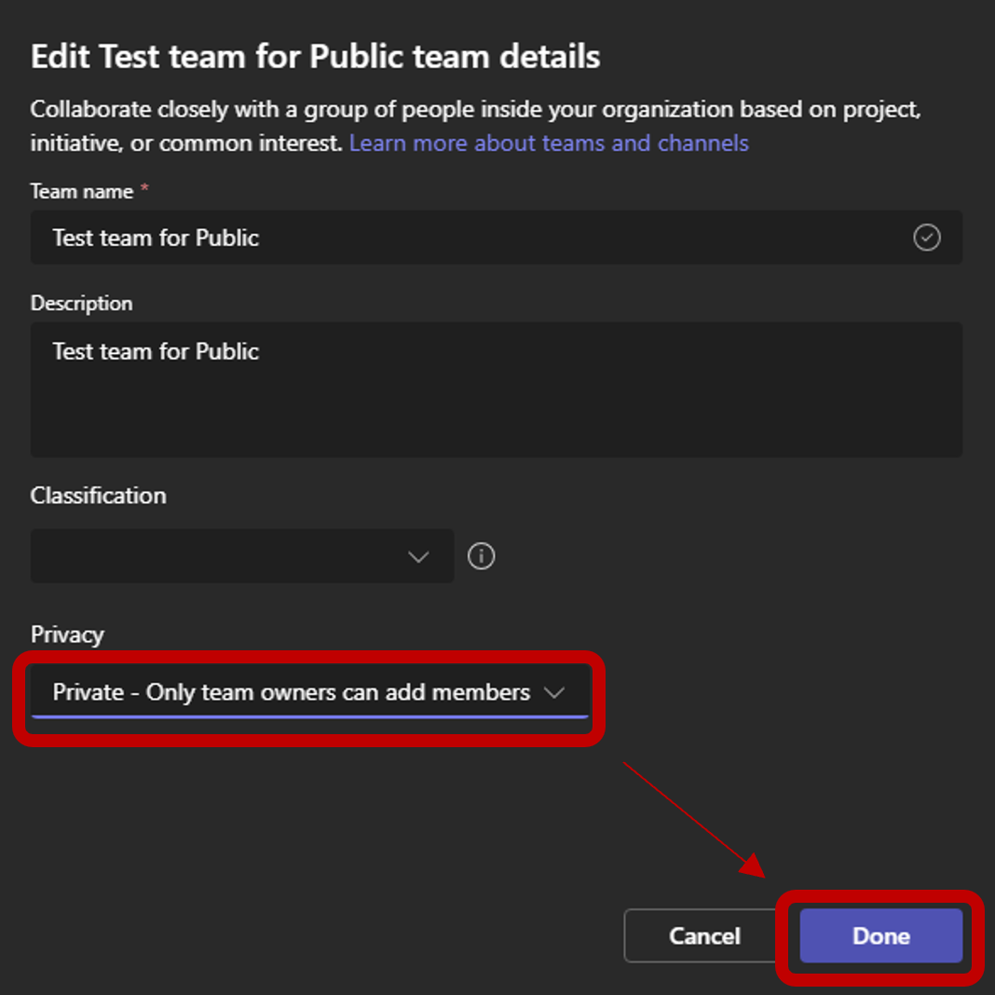Viewport: 995px width, 995px height.
Task: Expand the Classification dropdown chevron
Action: (418, 557)
